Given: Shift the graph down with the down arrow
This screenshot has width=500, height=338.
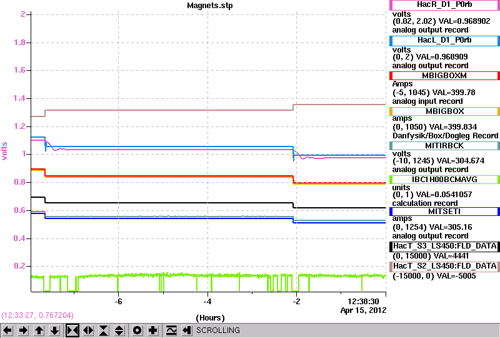Looking at the screenshot, I should click(x=54, y=330).
